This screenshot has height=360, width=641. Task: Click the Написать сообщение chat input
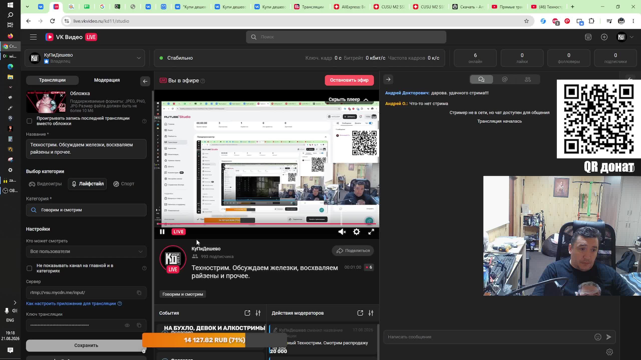coord(488,337)
